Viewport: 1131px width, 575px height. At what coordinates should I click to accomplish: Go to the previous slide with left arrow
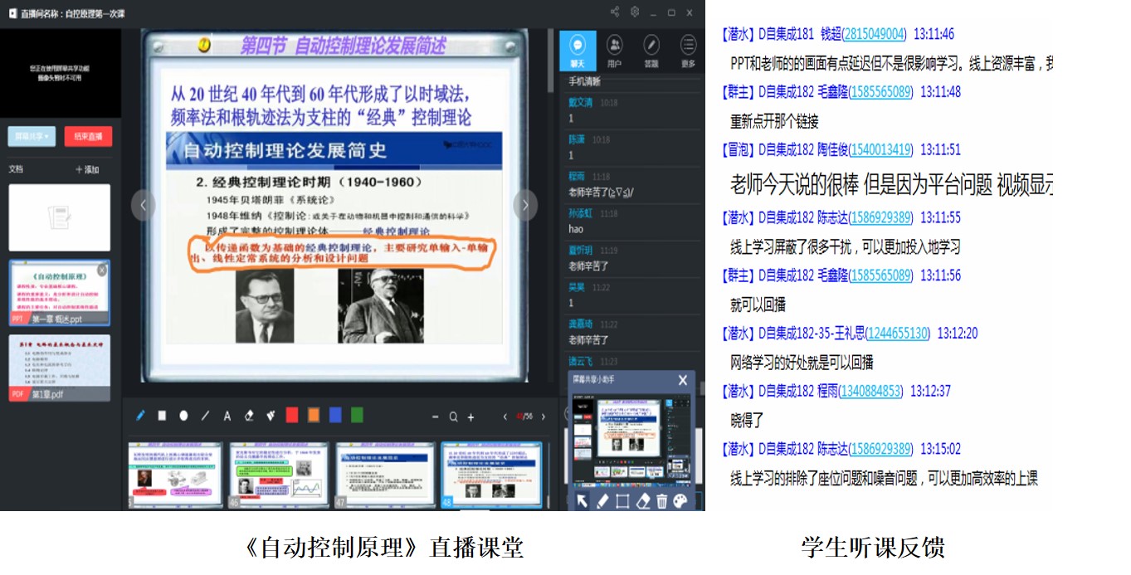click(143, 205)
